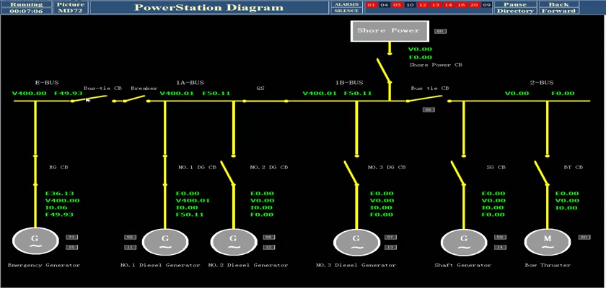The image size is (606, 288).
Task: Select alarm group 01
Action: click(372, 5)
